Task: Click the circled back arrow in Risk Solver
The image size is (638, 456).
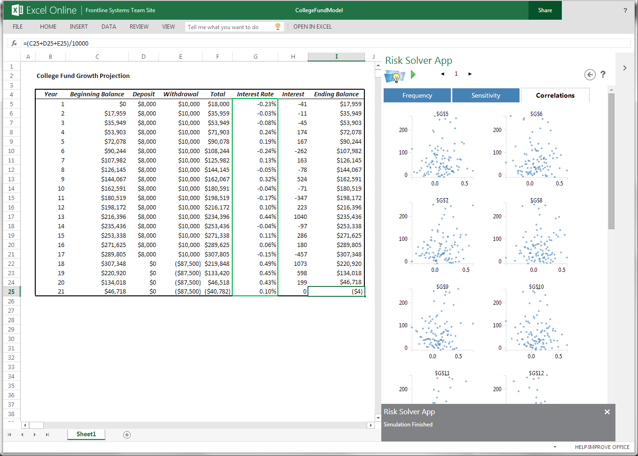Action: (x=590, y=74)
